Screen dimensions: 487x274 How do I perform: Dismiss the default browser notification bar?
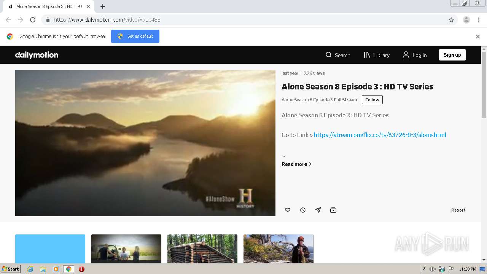click(x=478, y=37)
